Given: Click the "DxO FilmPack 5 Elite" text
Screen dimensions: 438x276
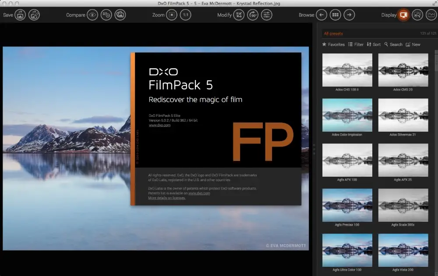Looking at the screenshot, I should (x=164, y=115).
